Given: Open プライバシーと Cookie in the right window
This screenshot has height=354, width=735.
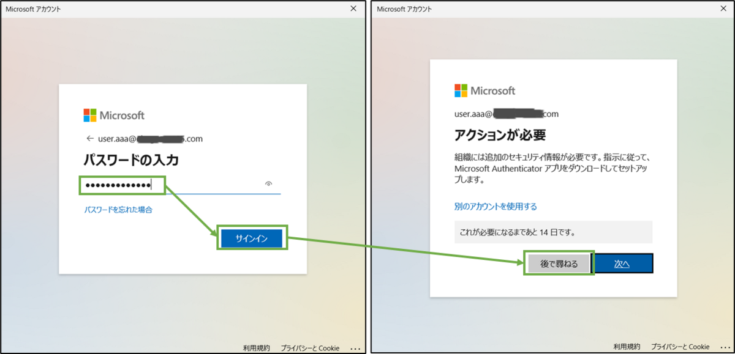Looking at the screenshot, I should pos(680,348).
